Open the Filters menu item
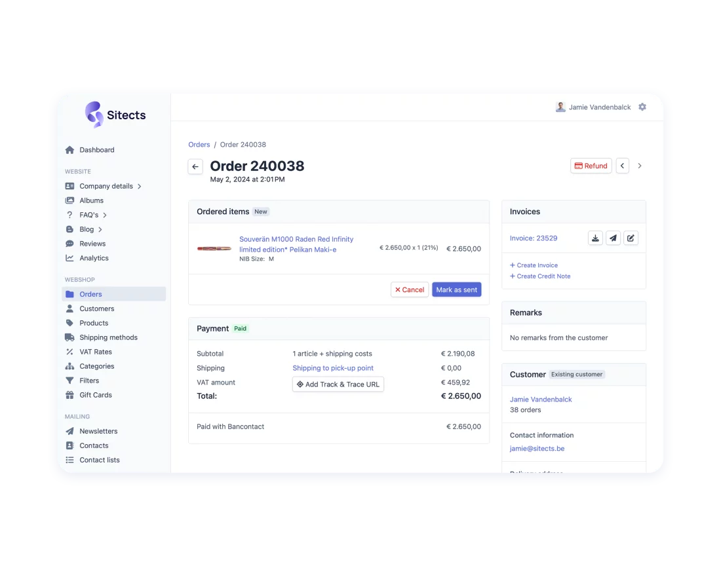The image size is (721, 566). tap(88, 381)
